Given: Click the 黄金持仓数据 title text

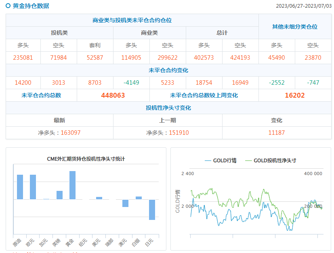Looking at the screenshot, I should coord(31,6).
